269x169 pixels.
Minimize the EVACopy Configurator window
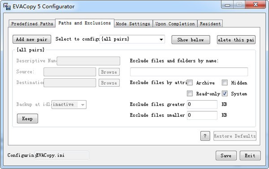pyautogui.click(x=227, y=5)
